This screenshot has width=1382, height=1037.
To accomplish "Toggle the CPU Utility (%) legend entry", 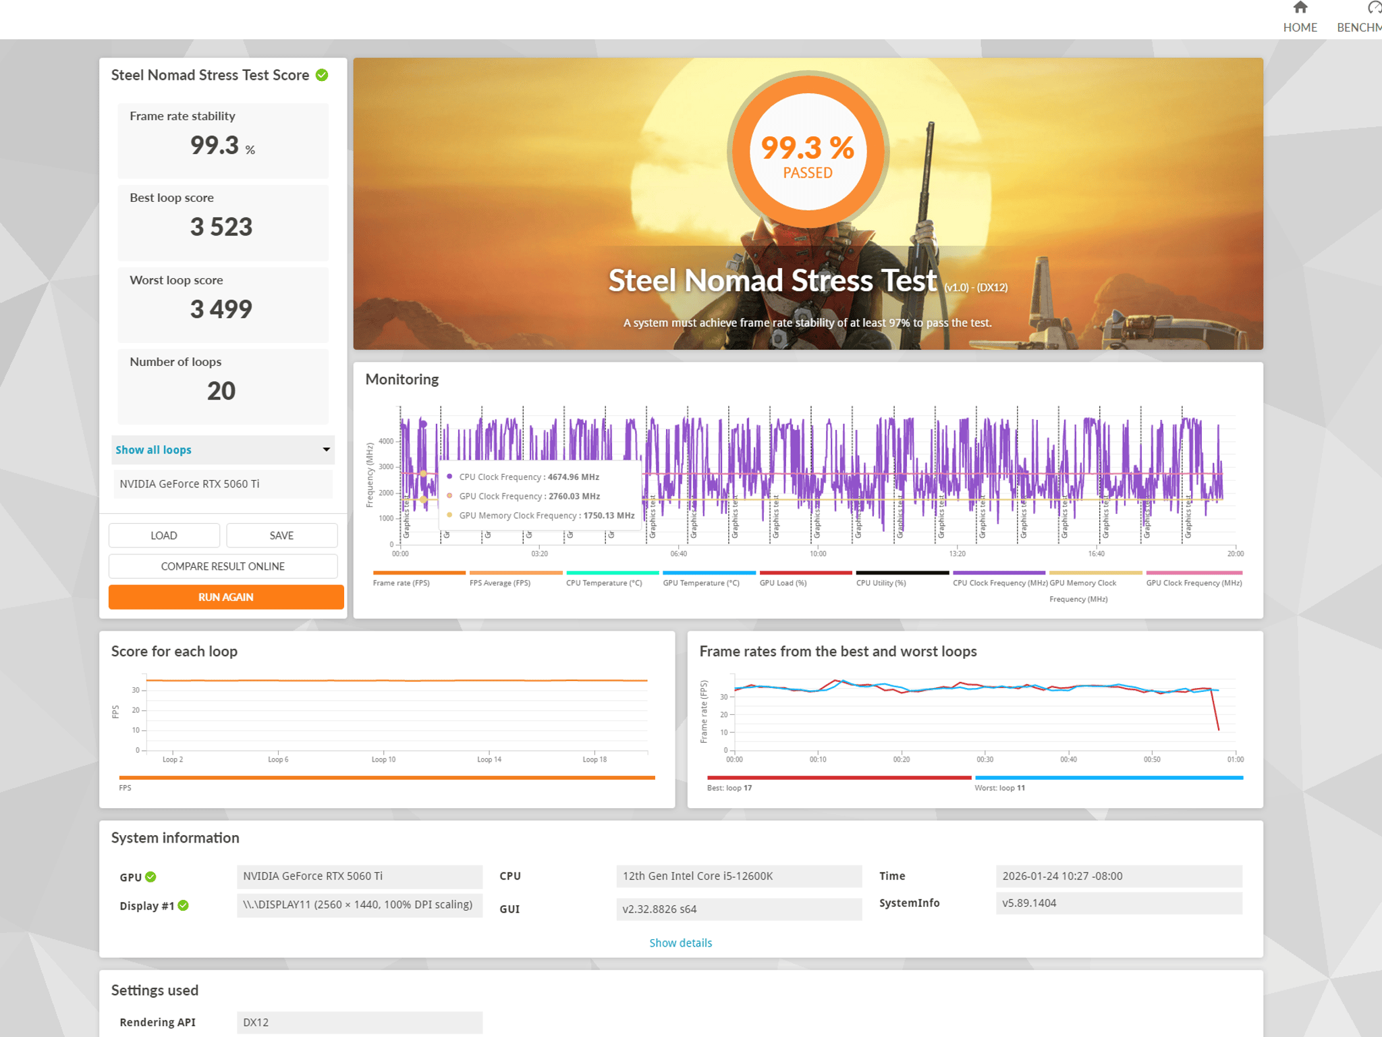I will coord(902,579).
